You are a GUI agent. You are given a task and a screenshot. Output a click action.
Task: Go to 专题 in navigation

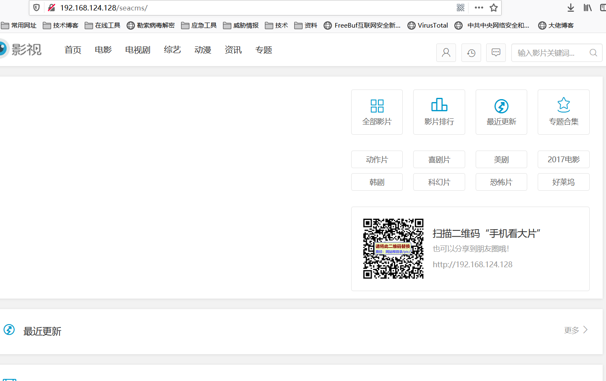(x=264, y=50)
